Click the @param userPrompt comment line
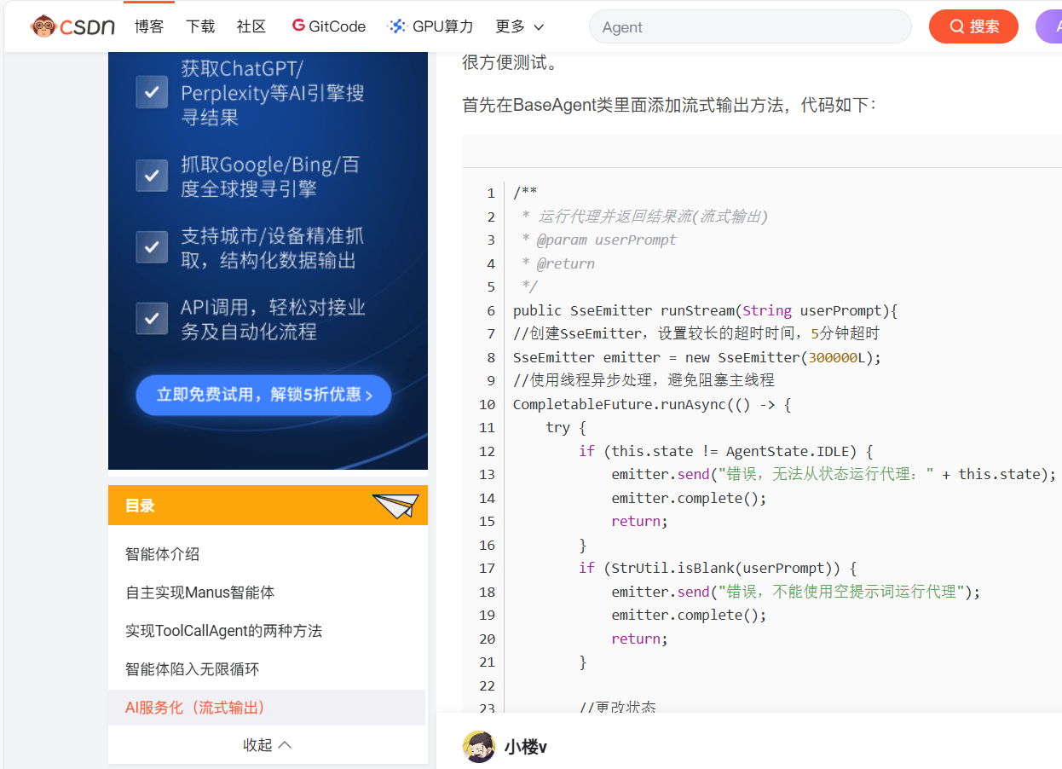This screenshot has height=769, width=1062. 599,240
